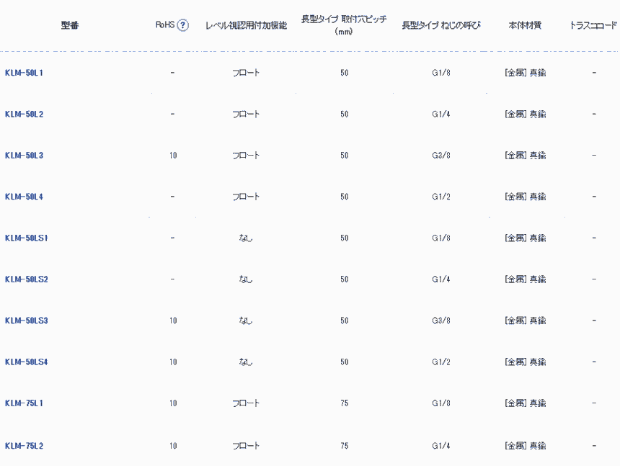Screen dimensions: 620x466
Task: Open part number KLM-50LS2
Action: tap(26, 279)
